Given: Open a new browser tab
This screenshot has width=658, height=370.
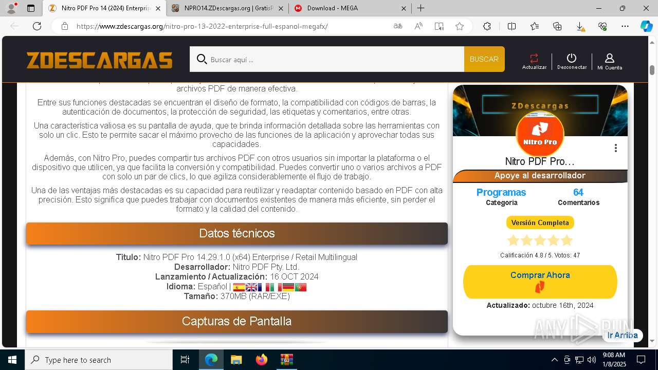Looking at the screenshot, I should pyautogui.click(x=421, y=8).
